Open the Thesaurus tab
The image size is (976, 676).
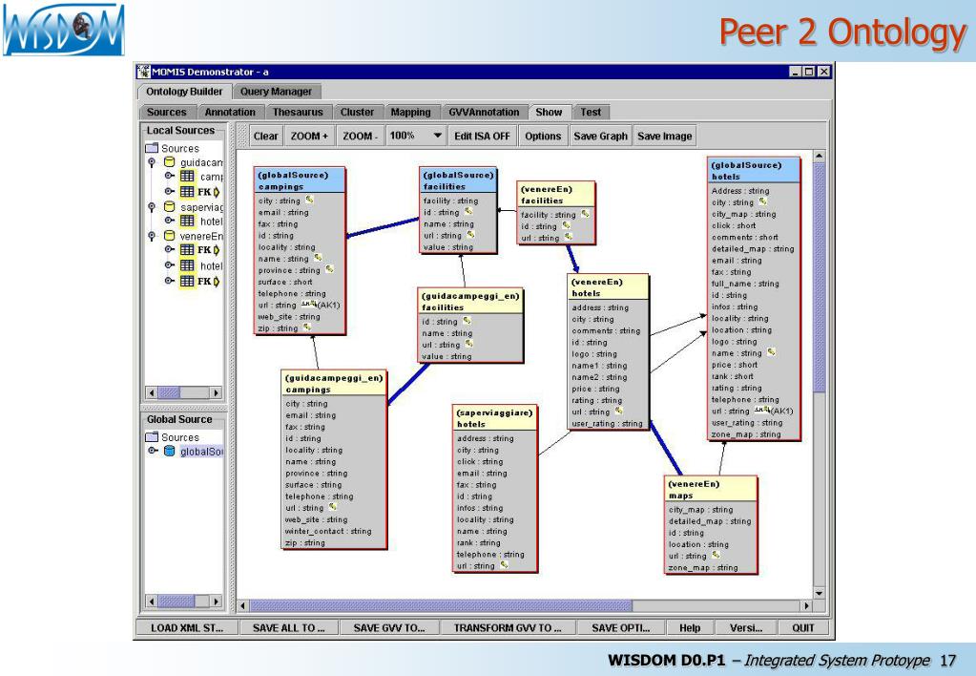tap(298, 112)
